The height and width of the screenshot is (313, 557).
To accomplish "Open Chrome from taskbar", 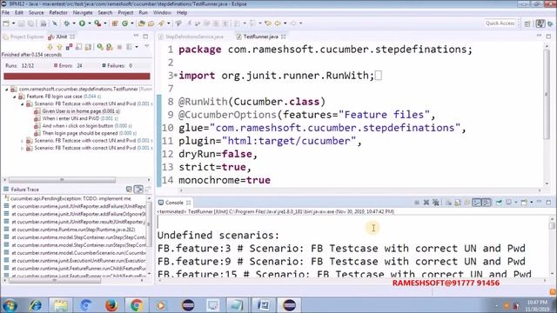I will [x=136, y=305].
